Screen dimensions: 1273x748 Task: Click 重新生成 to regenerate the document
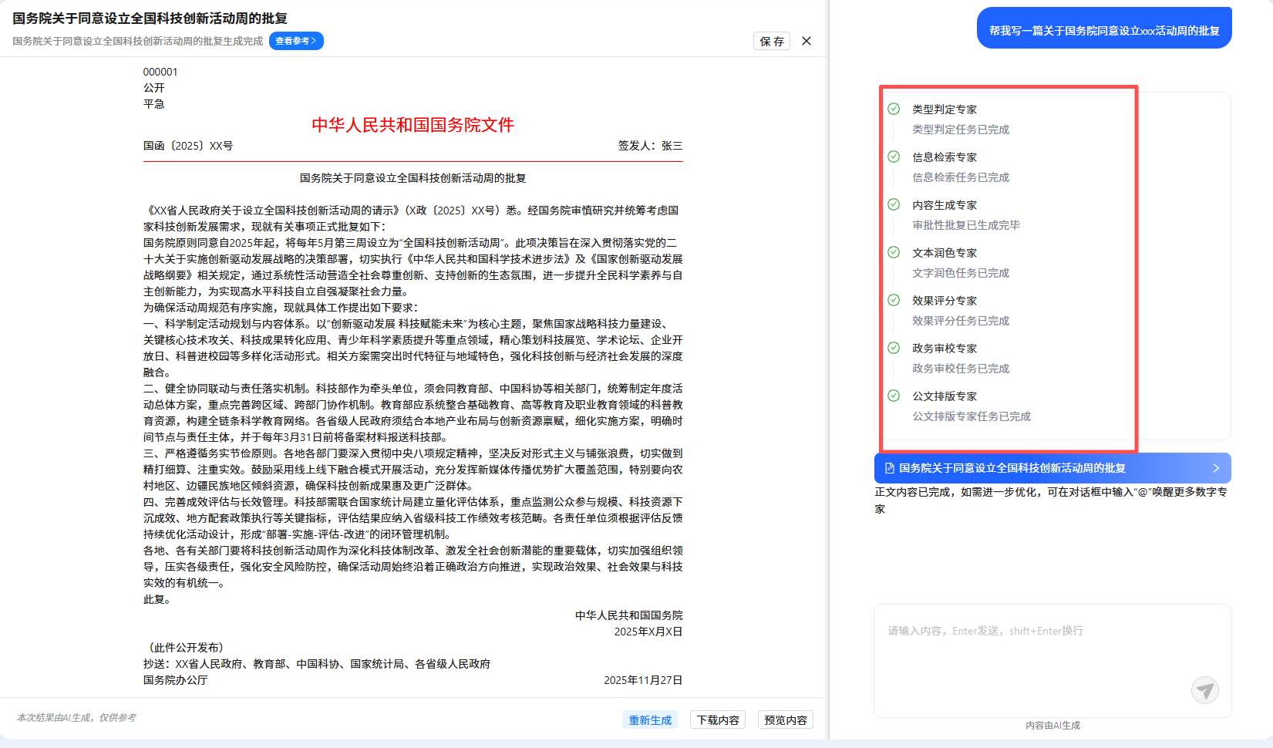650,719
